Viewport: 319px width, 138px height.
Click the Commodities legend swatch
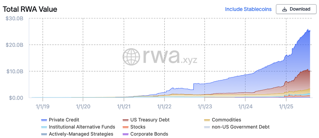[x=207, y=120]
